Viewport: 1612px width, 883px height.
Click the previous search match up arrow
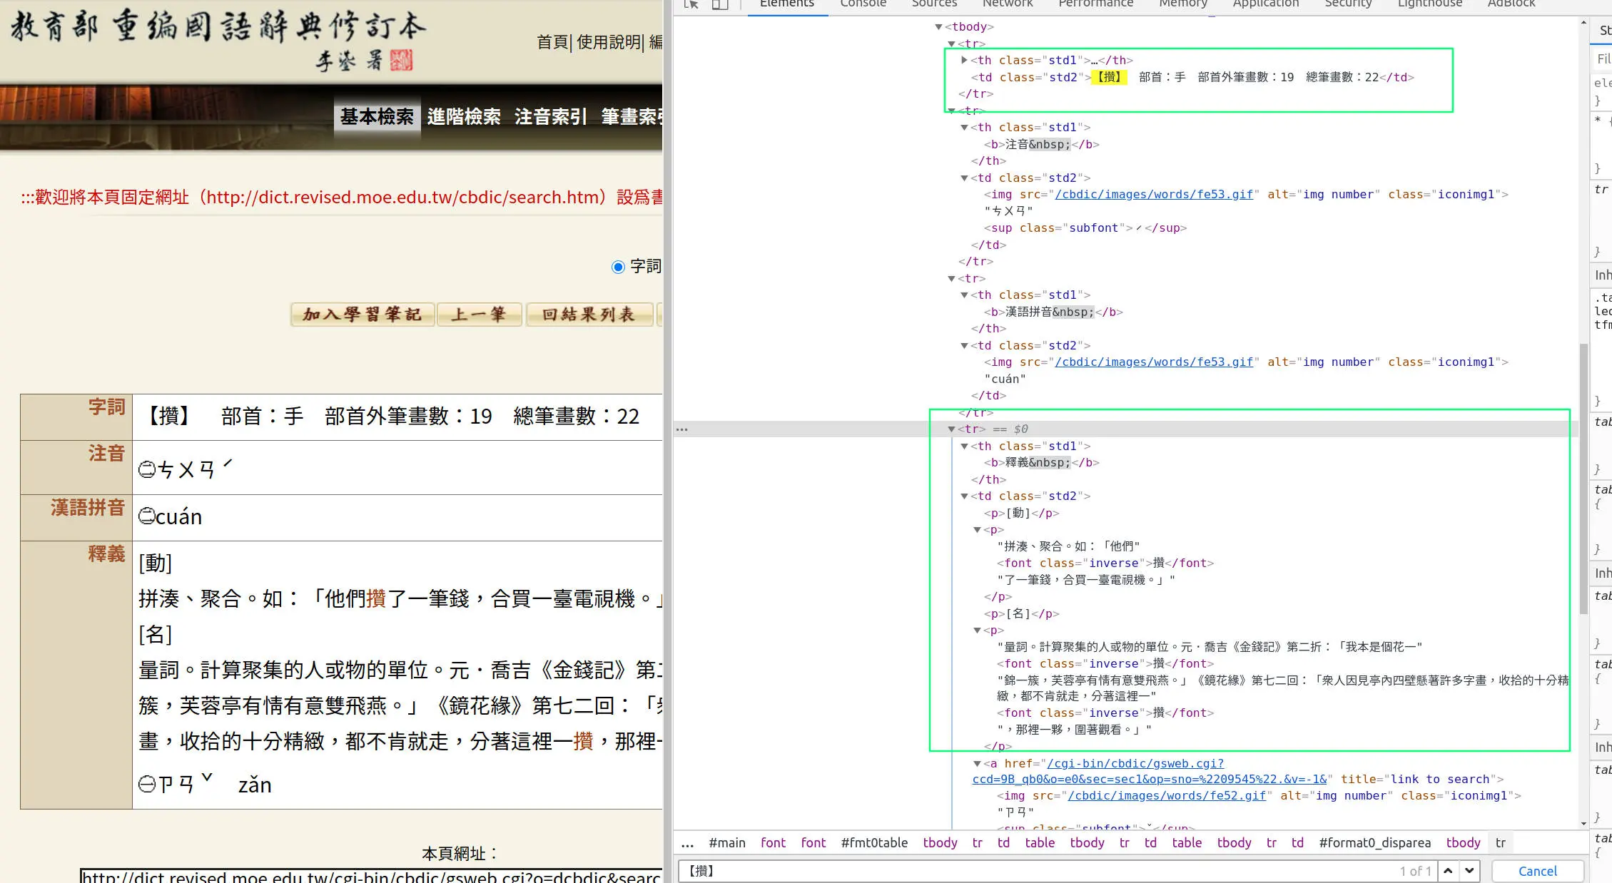(1447, 871)
